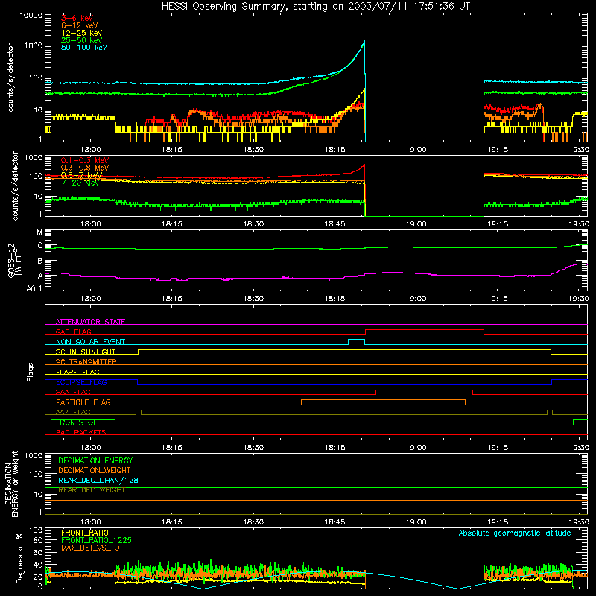Click the FLARE_FLAG label
The height and width of the screenshot is (596, 596).
(77, 372)
